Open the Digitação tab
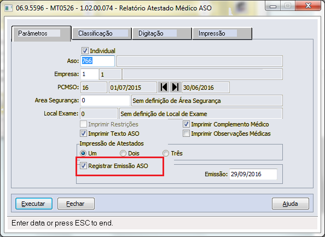 click(x=162, y=33)
